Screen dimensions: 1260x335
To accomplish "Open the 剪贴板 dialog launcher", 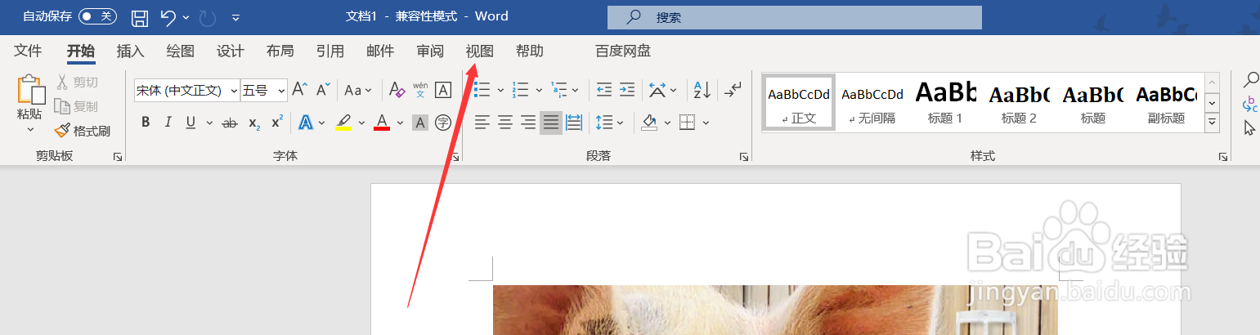I will click(x=118, y=156).
